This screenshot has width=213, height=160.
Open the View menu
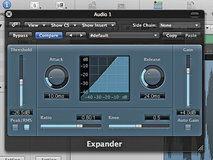[36, 25]
